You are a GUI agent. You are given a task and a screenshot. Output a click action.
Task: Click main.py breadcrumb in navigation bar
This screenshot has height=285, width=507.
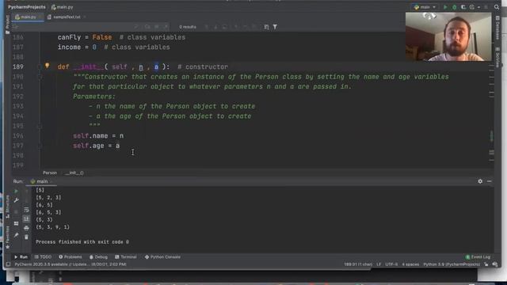point(63,7)
